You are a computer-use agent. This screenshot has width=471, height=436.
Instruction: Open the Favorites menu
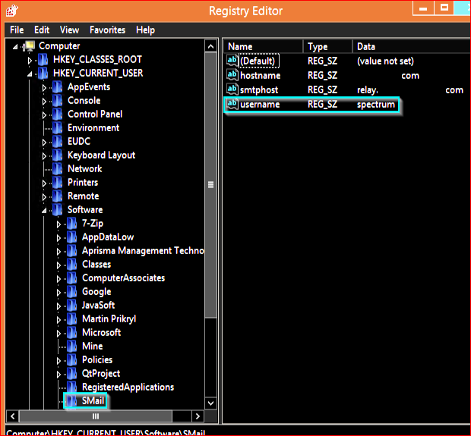pos(107,30)
